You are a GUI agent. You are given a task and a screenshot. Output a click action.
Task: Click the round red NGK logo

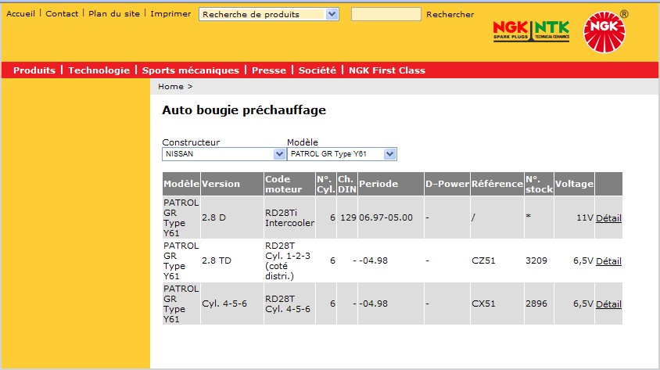tap(604, 32)
